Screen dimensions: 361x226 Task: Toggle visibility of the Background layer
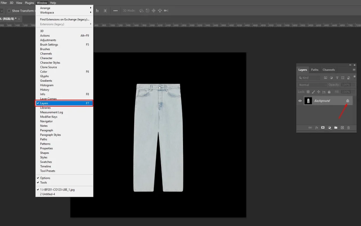[299, 101]
